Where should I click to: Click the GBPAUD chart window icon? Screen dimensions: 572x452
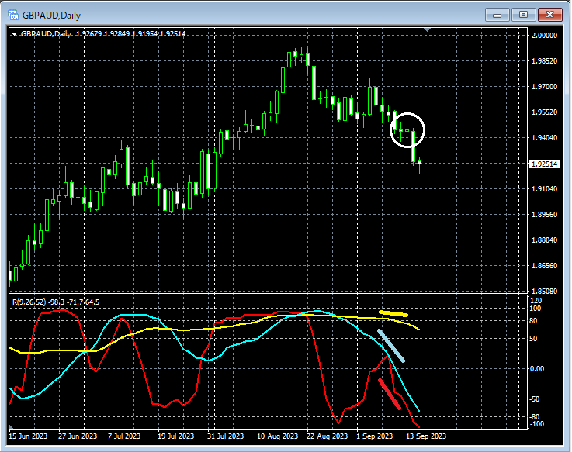point(13,15)
